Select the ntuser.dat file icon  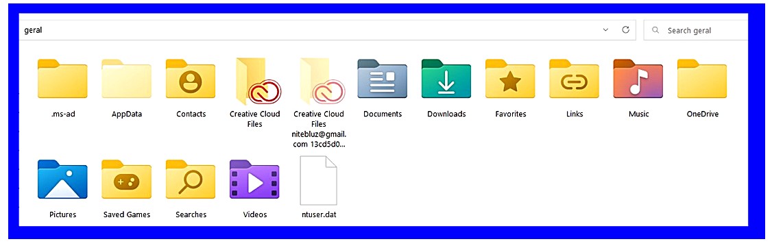[x=319, y=180]
